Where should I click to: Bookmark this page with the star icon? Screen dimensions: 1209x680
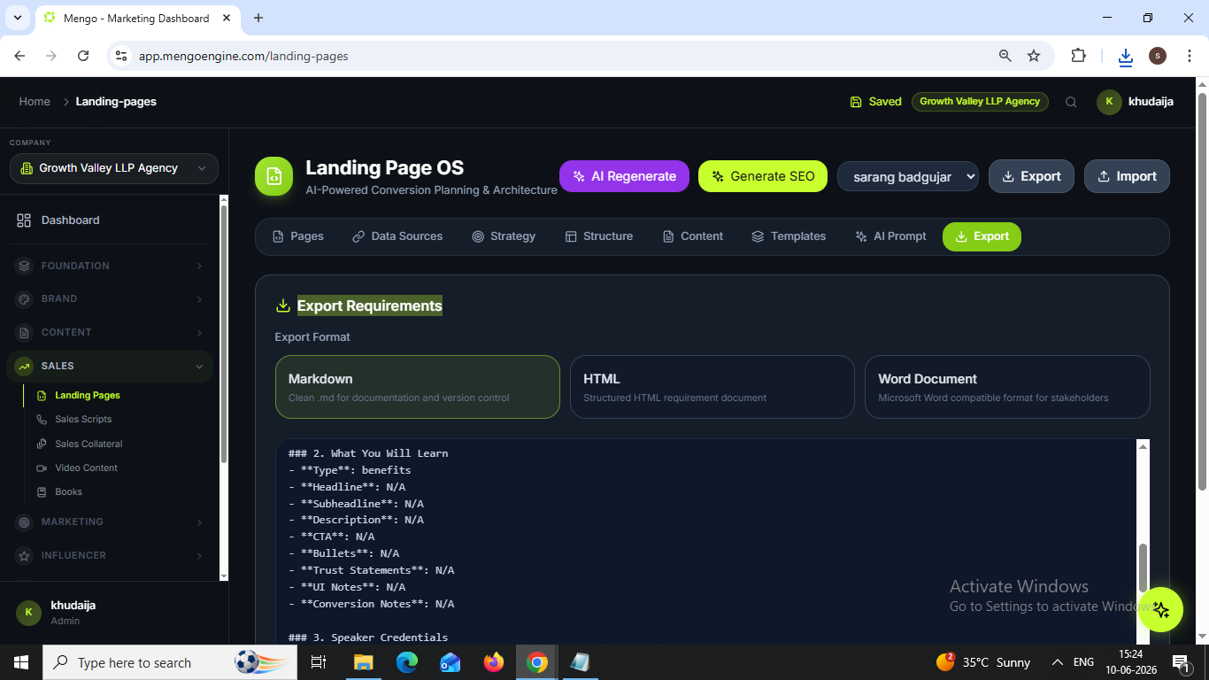point(1034,56)
